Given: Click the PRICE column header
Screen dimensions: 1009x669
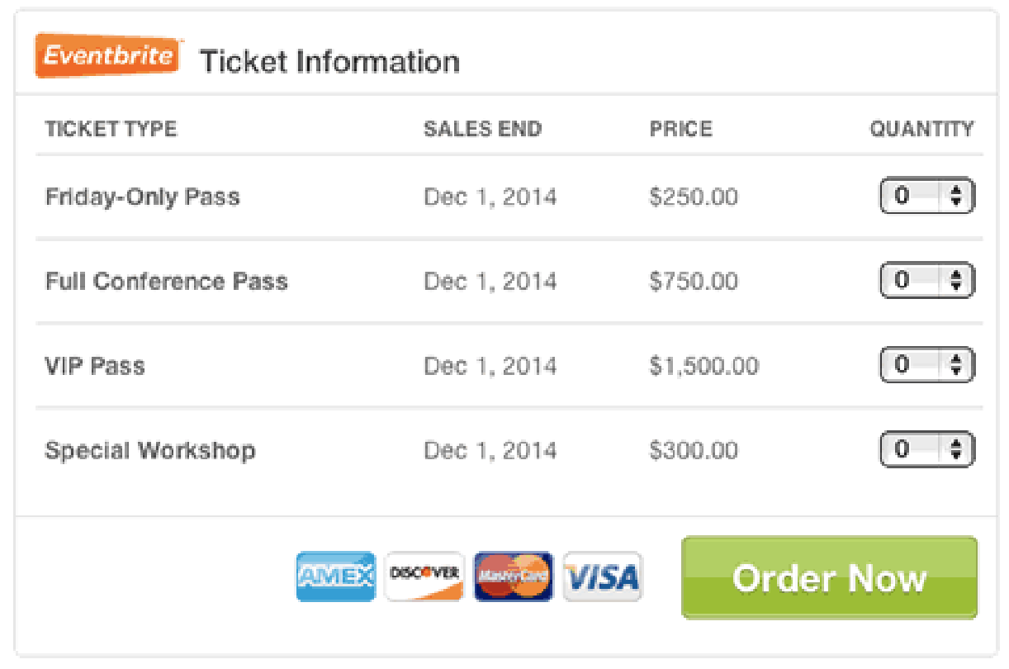Looking at the screenshot, I should (680, 130).
